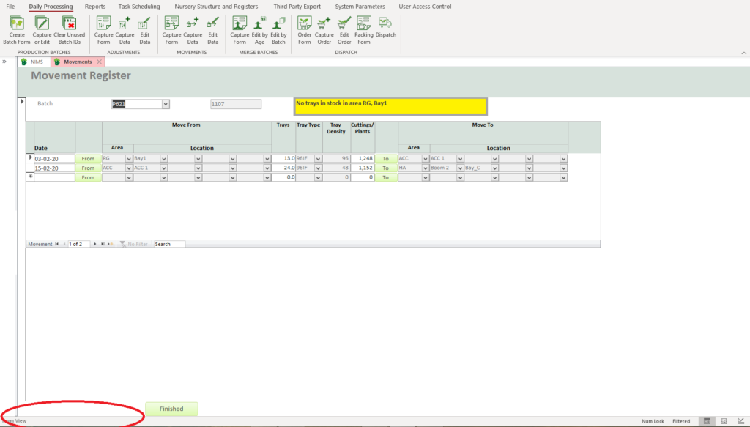Click the Create Batch Form icon
The height and width of the screenshot is (427, 750).
coord(16,29)
